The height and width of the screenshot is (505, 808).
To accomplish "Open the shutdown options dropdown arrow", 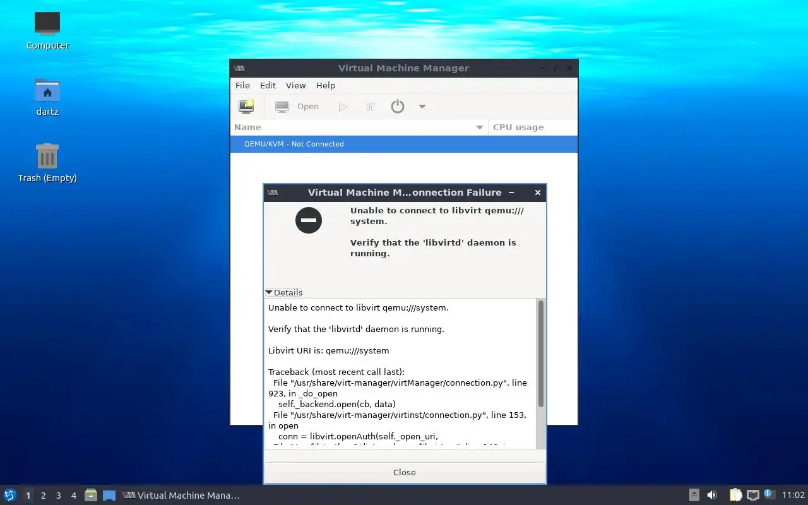I will [422, 107].
